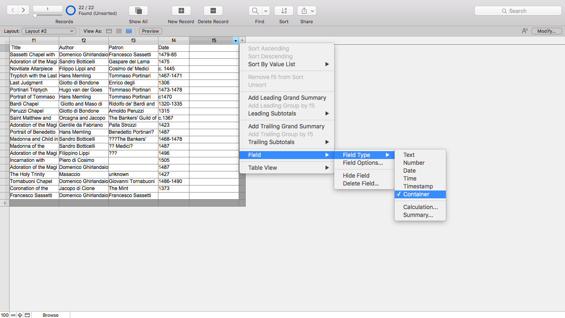
Task: Click the Sort records icon
Action: point(284,11)
